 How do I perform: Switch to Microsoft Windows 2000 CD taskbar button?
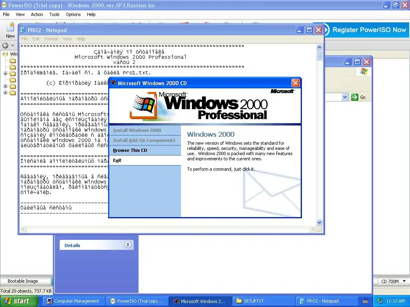200,301
